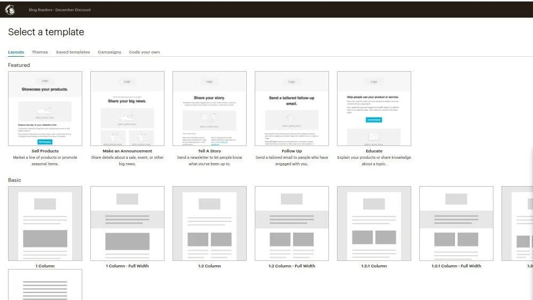Select the Sell Products template thumbnail

coord(45,108)
